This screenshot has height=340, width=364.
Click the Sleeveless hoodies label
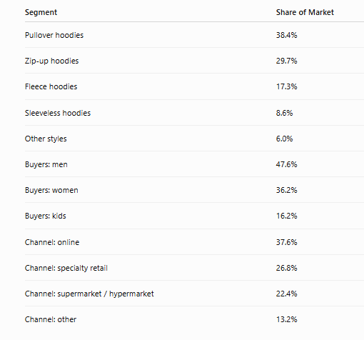58,113
